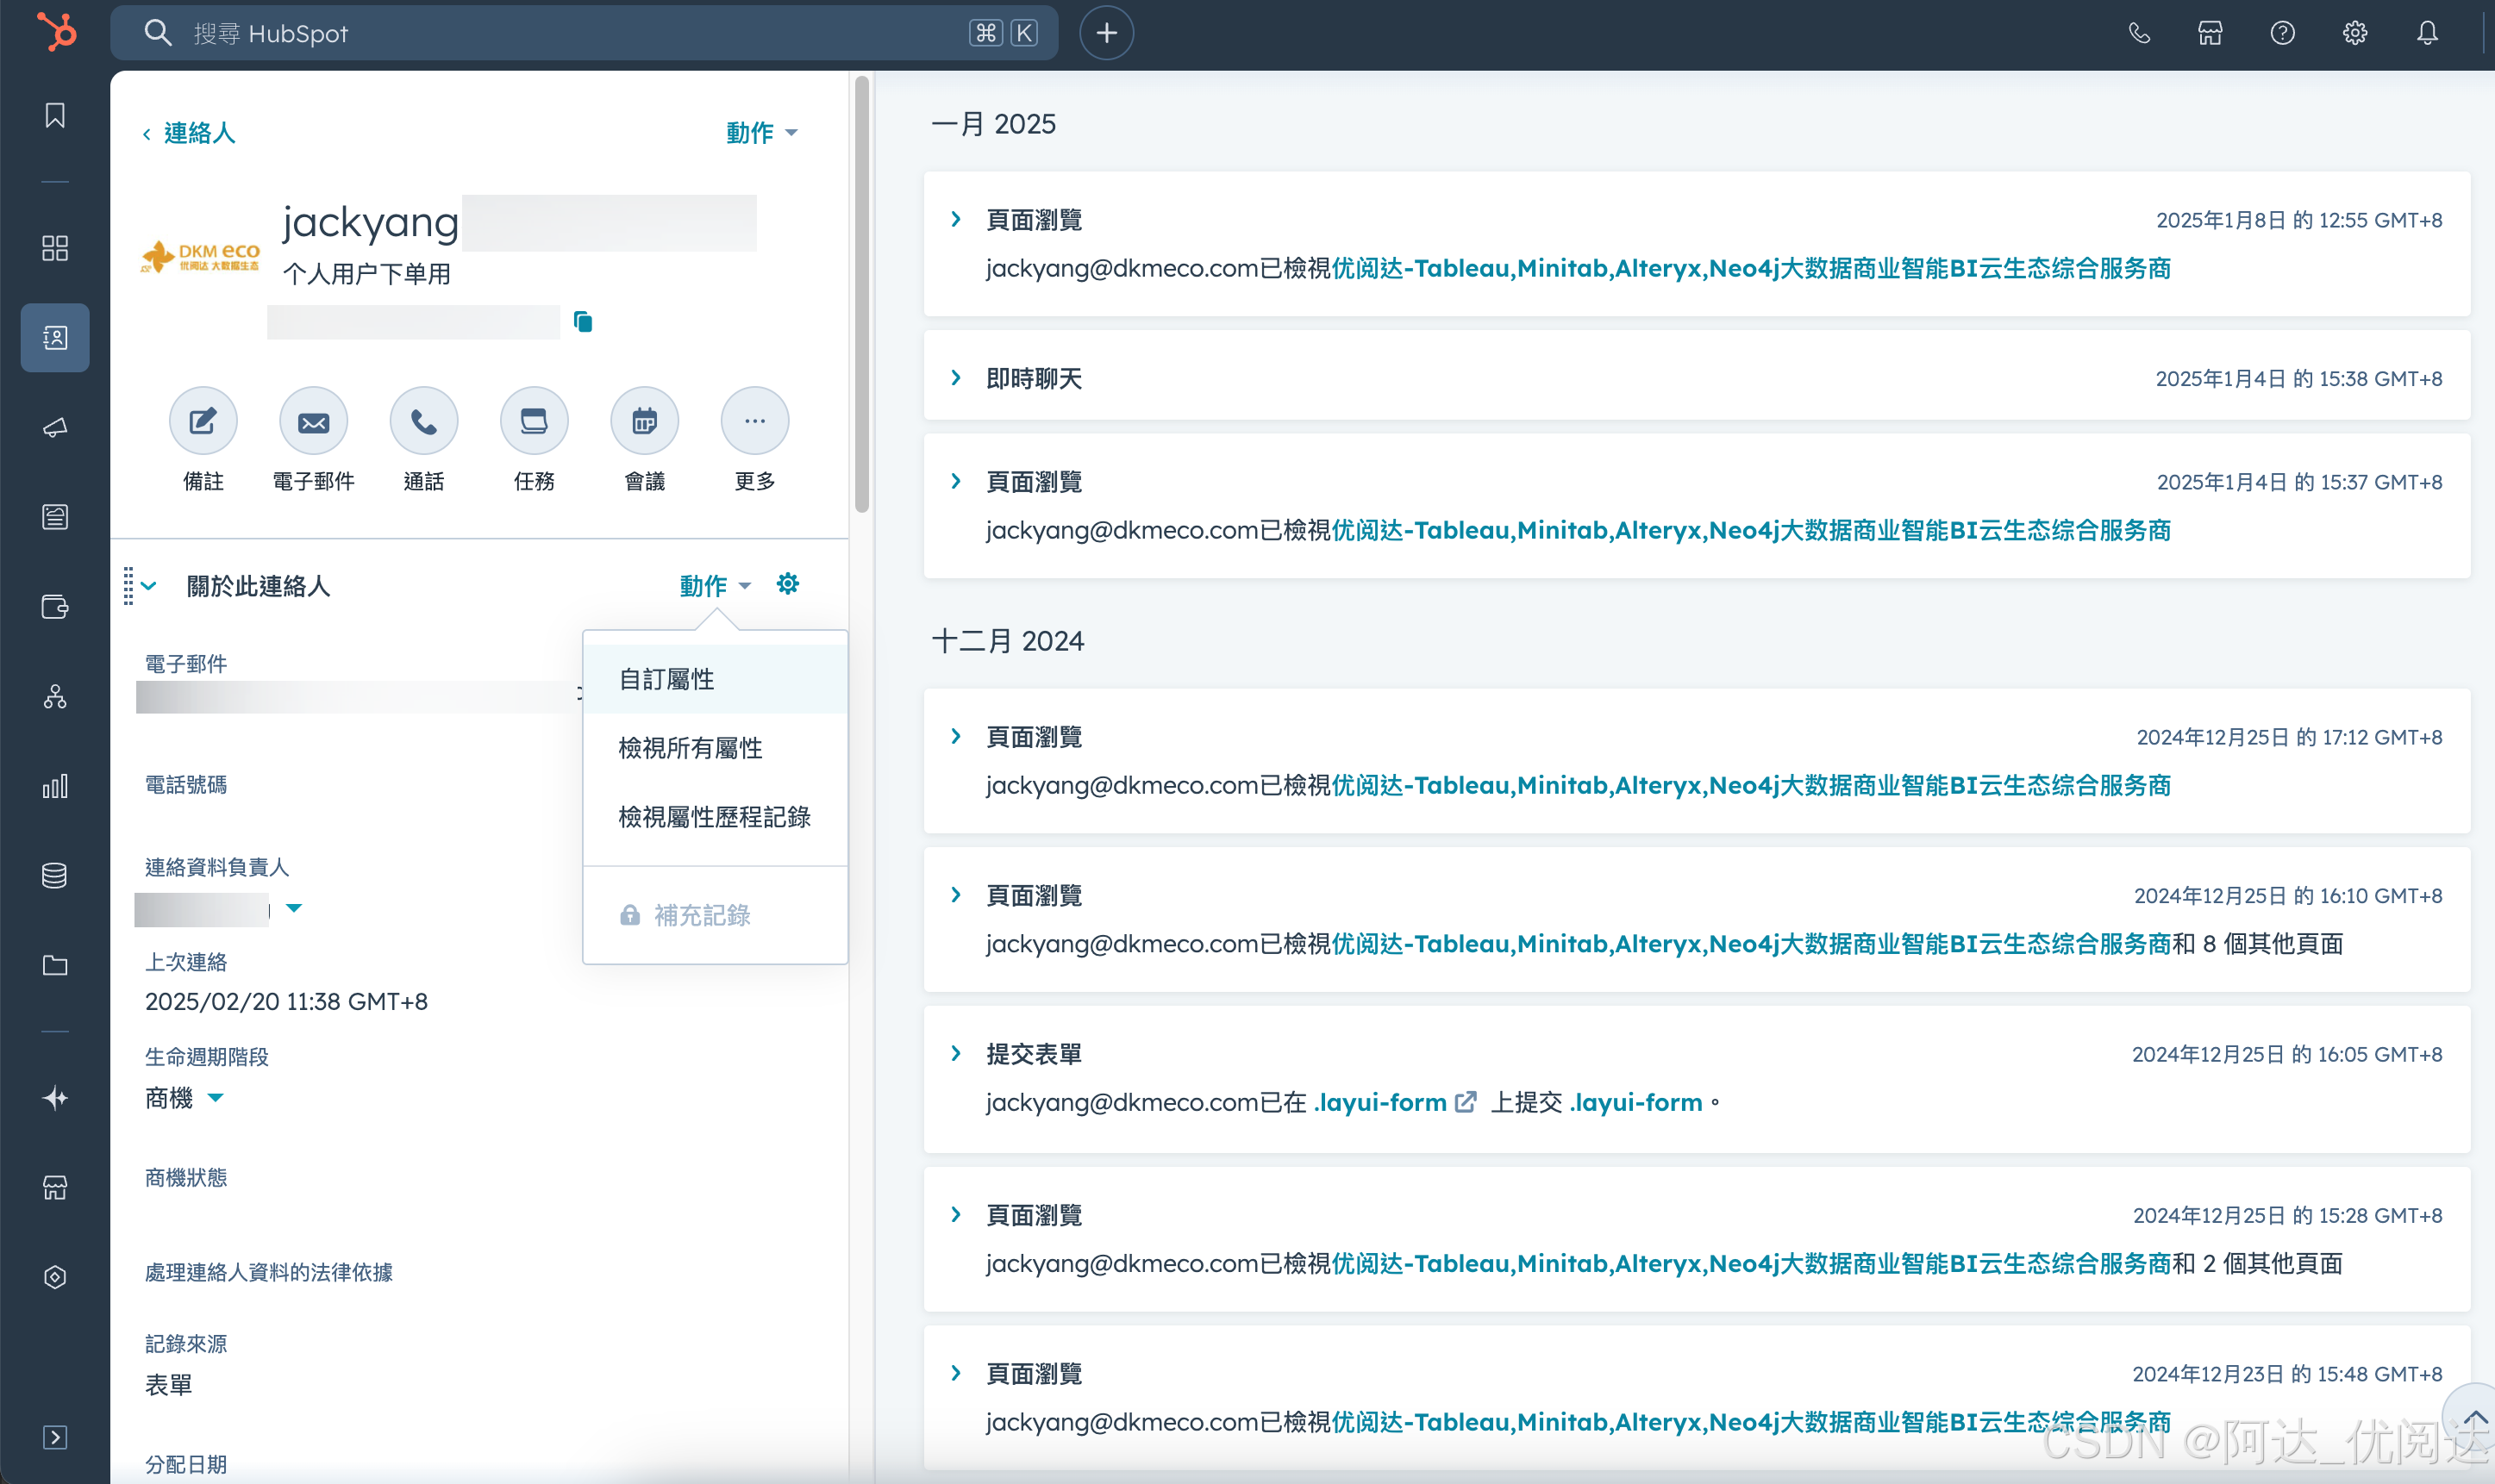Choose 檢視屬性歷程記錄 from the menu
Viewport: 2495px width, 1484px height.
(x=715, y=817)
